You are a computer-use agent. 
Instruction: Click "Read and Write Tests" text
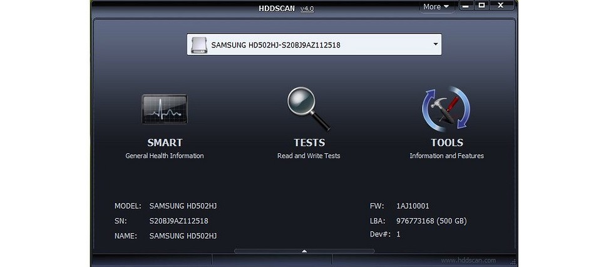(x=309, y=156)
